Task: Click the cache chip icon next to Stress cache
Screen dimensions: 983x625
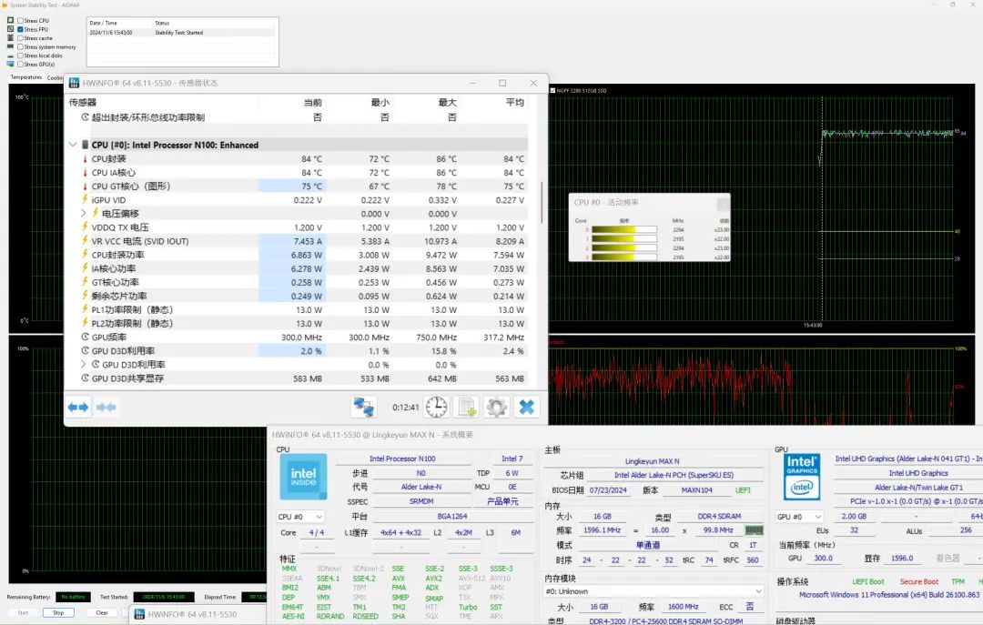Action: 10,38
